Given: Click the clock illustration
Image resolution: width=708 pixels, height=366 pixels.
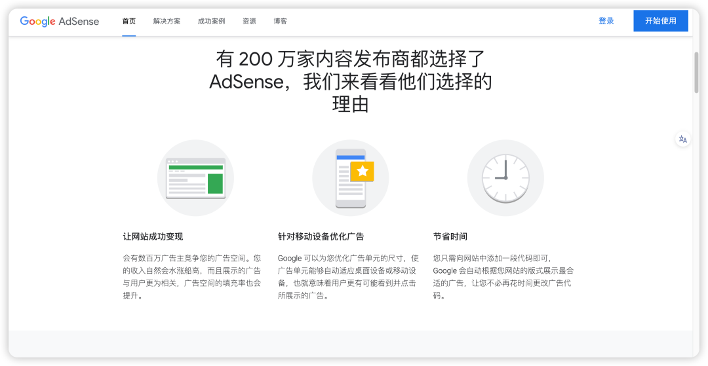Looking at the screenshot, I should (x=505, y=178).
